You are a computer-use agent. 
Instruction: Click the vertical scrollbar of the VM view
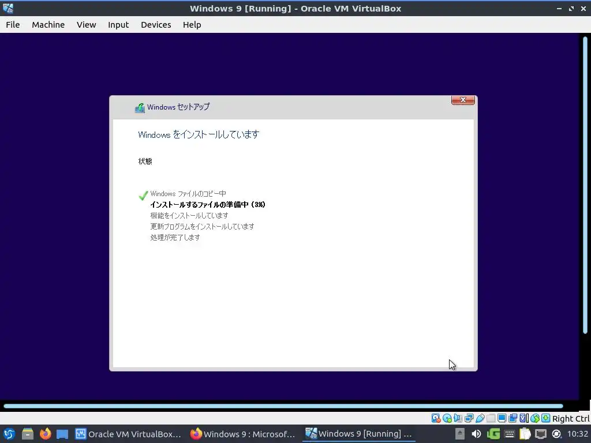(x=585, y=185)
